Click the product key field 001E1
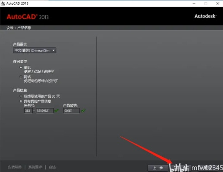 pos(72,111)
